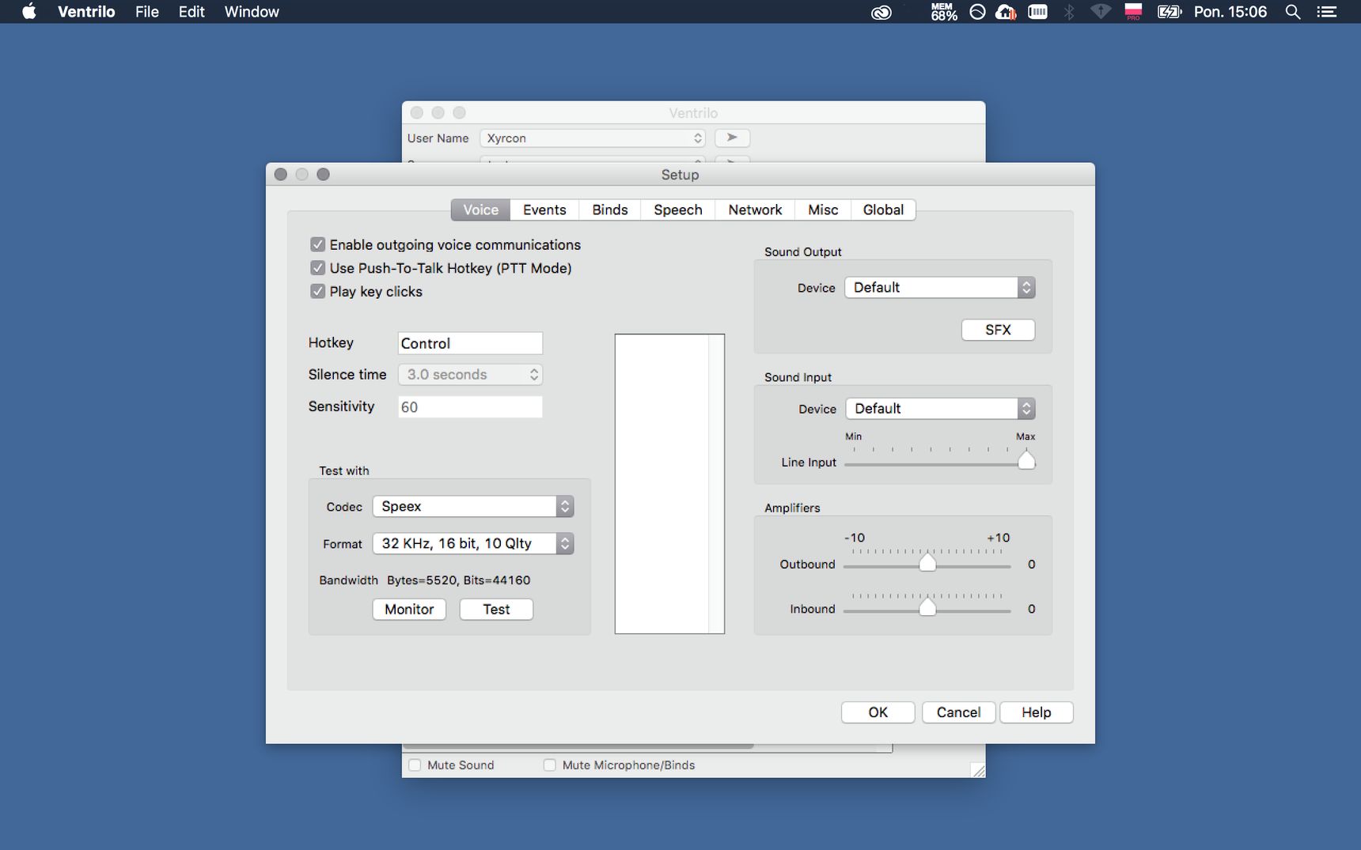The width and height of the screenshot is (1361, 850).
Task: Click the Inbound amplifier slider thumb
Action: click(x=927, y=607)
